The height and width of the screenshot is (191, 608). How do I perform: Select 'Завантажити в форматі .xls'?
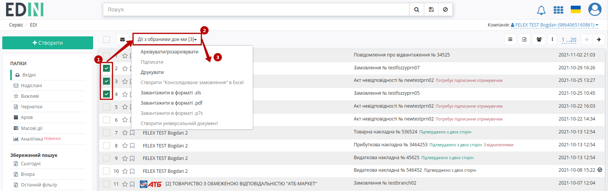[x=171, y=92]
